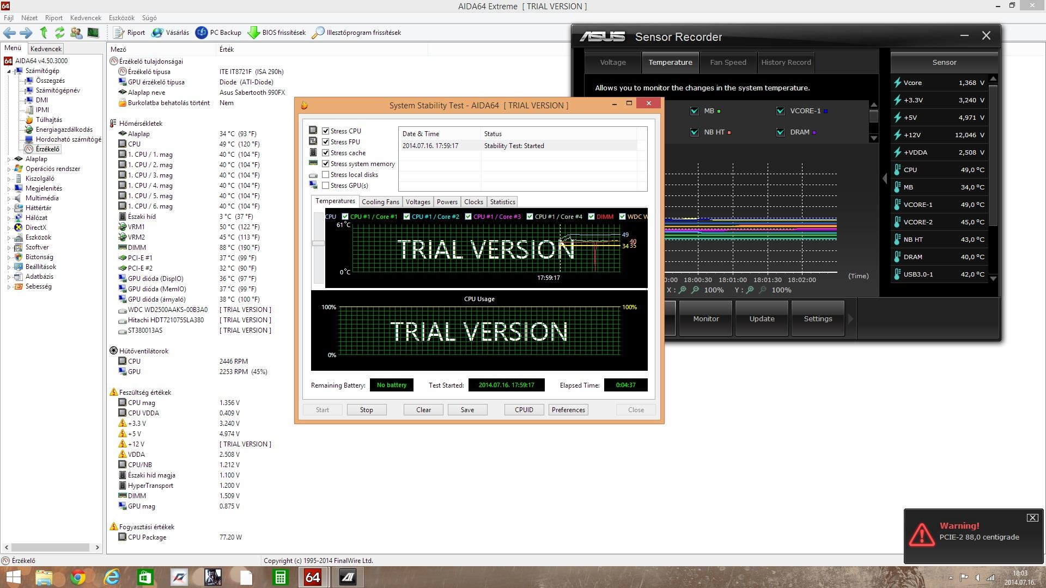The image size is (1046, 588).
Task: Expand the Kiszolgáló tree node
Action: coord(9,179)
